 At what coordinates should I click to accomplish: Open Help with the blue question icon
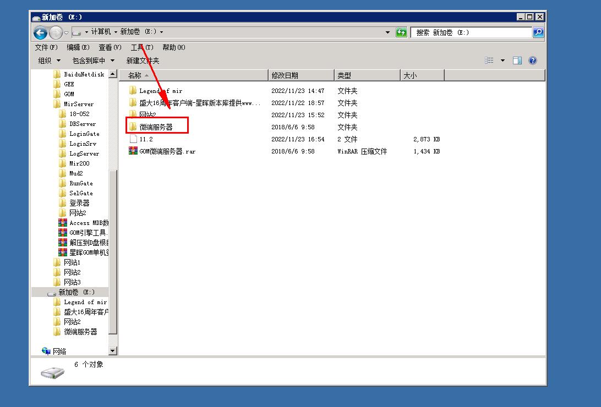click(x=532, y=61)
